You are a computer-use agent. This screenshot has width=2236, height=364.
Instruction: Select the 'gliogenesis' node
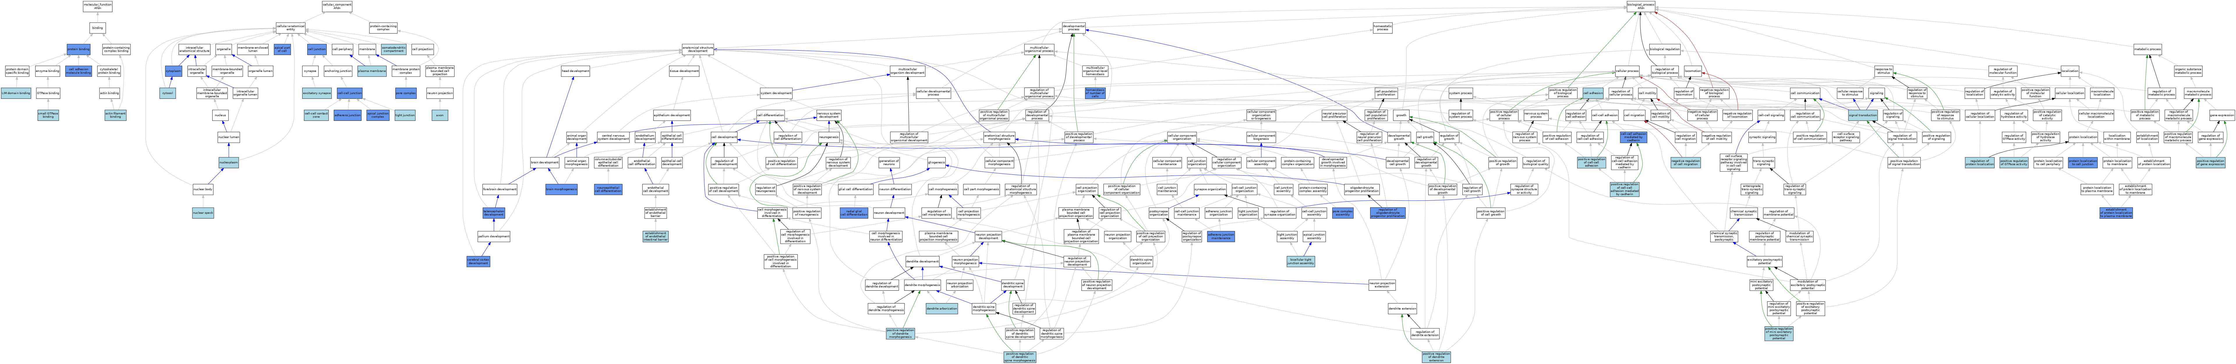point(937,162)
